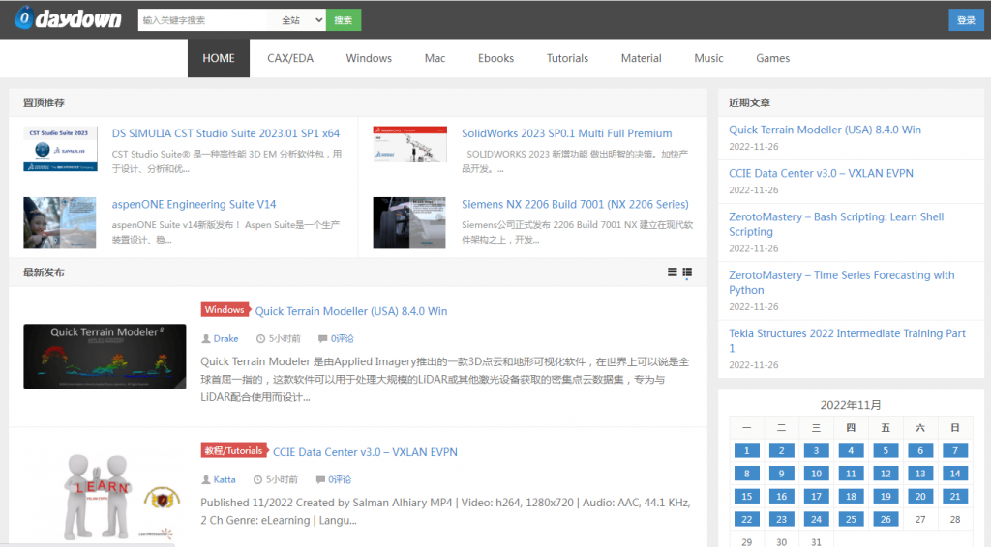Image resolution: width=991 pixels, height=547 pixels.
Task: Click comment icon on Quick Terrain post
Action: pyautogui.click(x=322, y=339)
